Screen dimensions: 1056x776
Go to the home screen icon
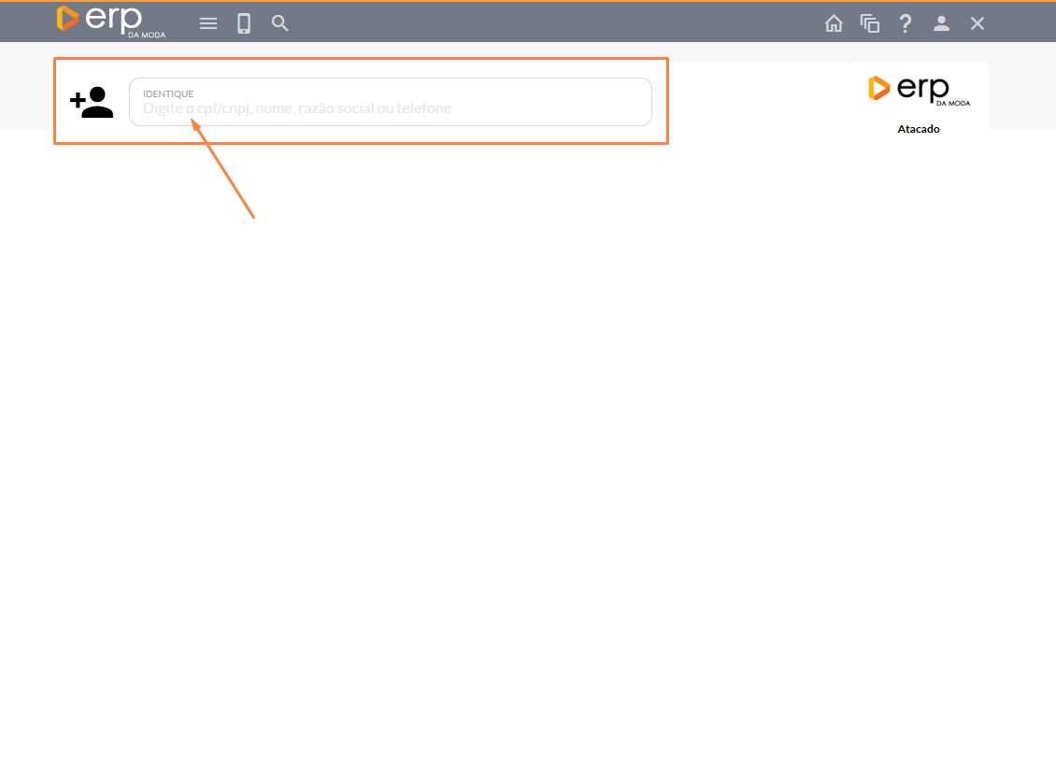point(834,23)
